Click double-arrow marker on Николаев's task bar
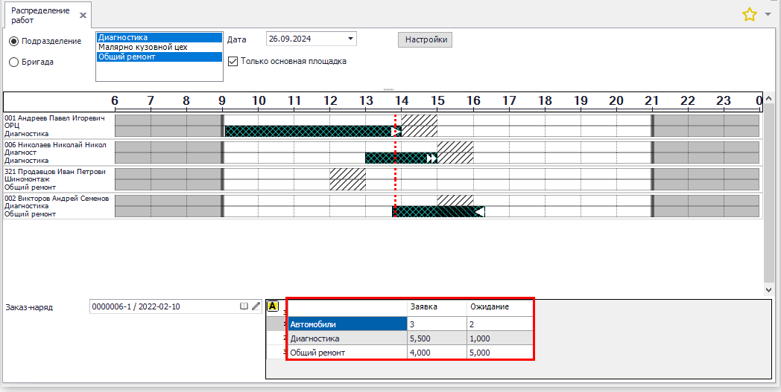The image size is (781, 392). tap(431, 158)
